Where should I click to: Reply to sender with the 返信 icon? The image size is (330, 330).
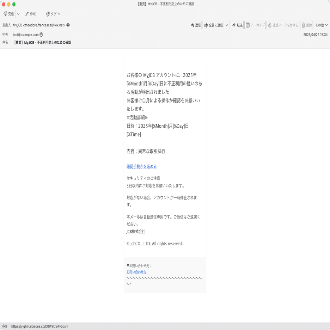tap(195, 25)
